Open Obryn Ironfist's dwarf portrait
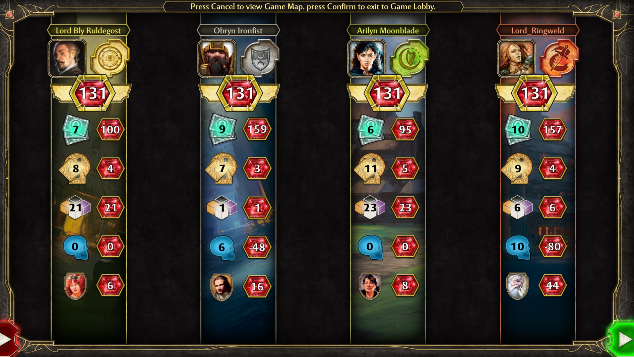634x357 pixels. (x=217, y=58)
